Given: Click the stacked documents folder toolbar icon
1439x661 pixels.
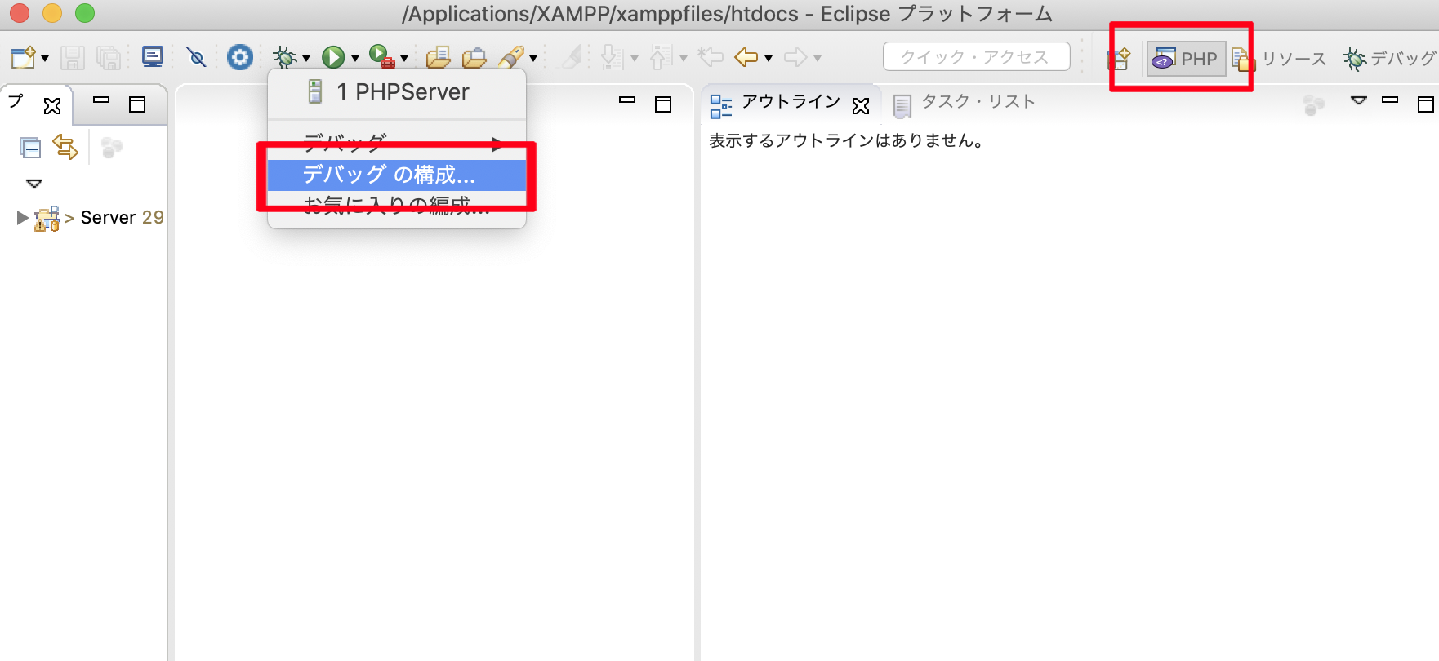Looking at the screenshot, I should 439,57.
